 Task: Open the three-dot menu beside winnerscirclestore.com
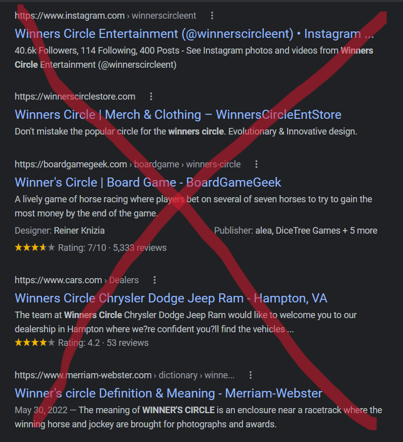pyautogui.click(x=151, y=97)
